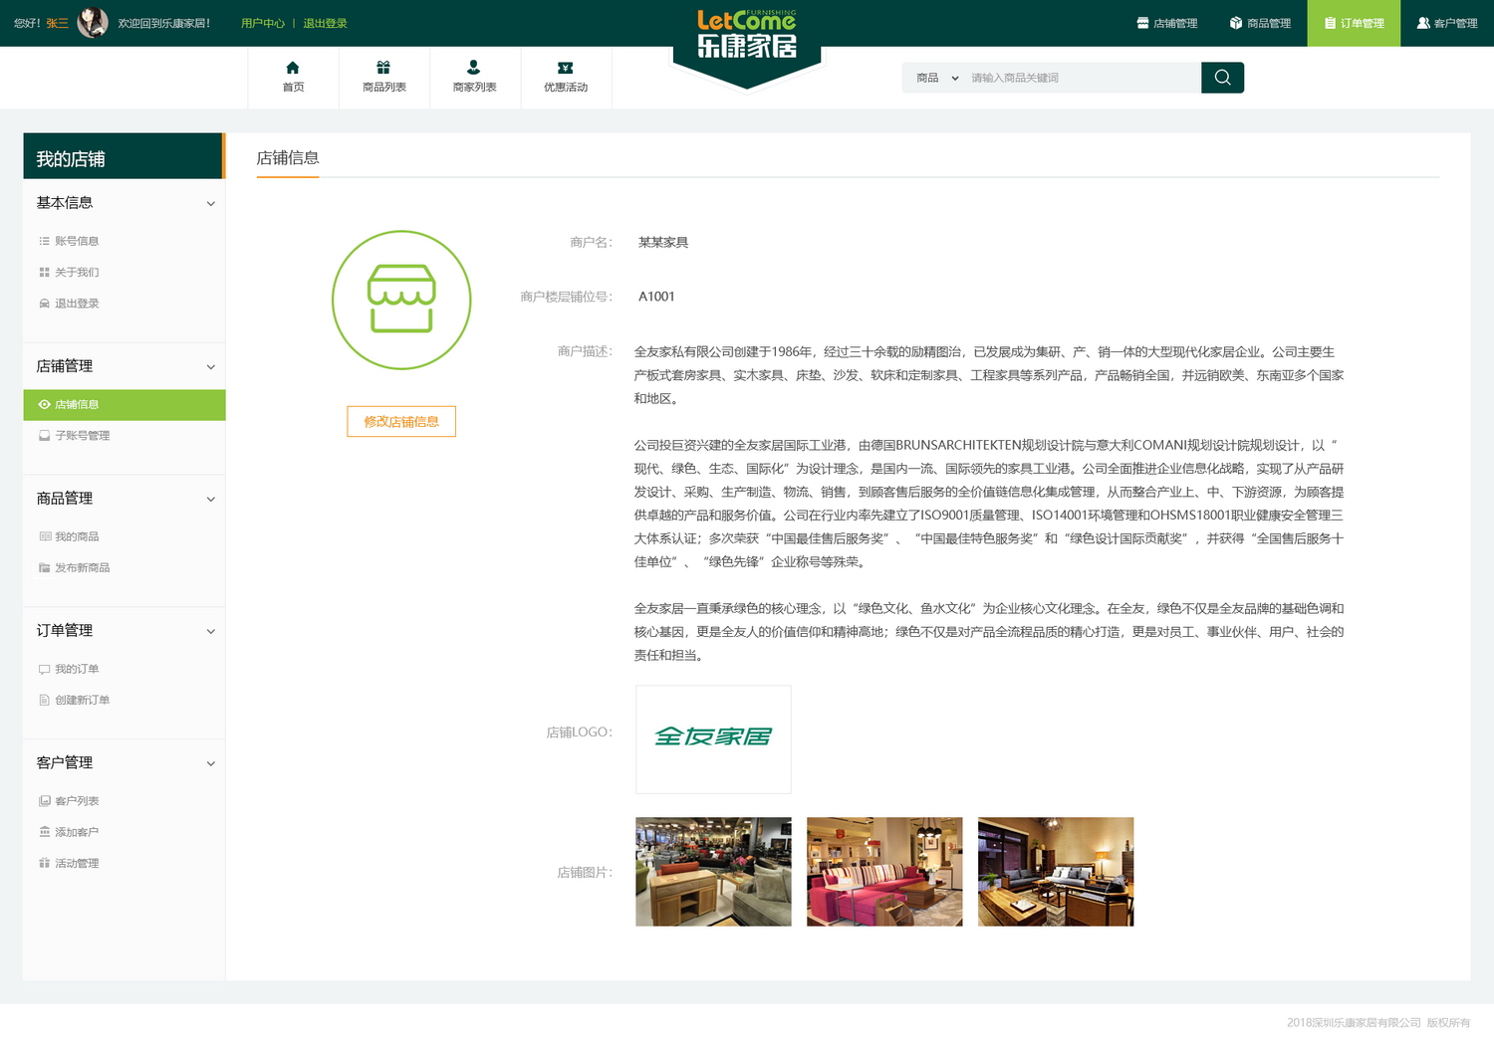
Task: Click the 商品管理 box icon in top bar
Action: 1236,23
